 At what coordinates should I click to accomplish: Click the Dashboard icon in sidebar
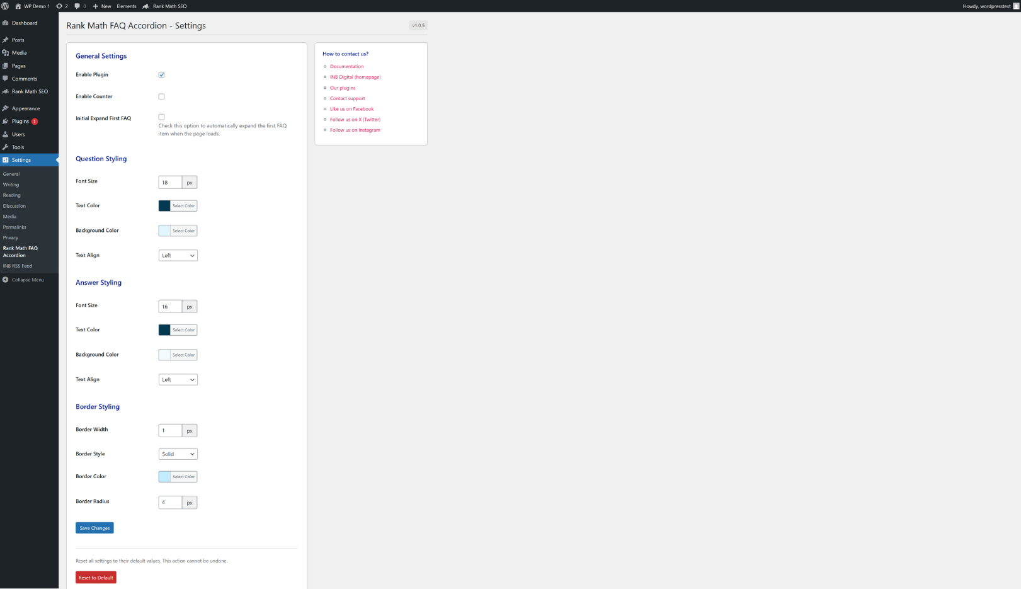[6, 23]
